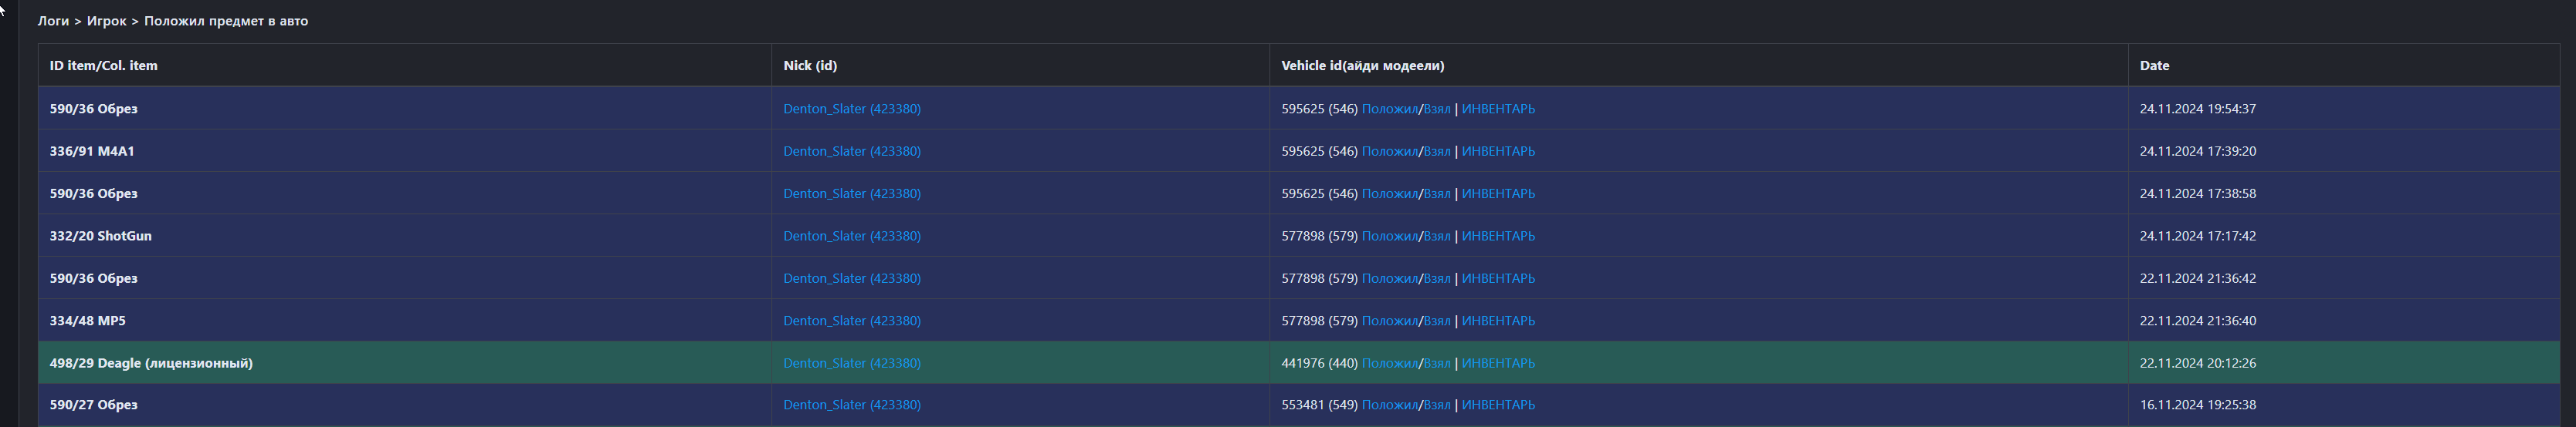Open Denton_Slater profile in the M4A1 row
2576x427 pixels.
click(x=851, y=150)
